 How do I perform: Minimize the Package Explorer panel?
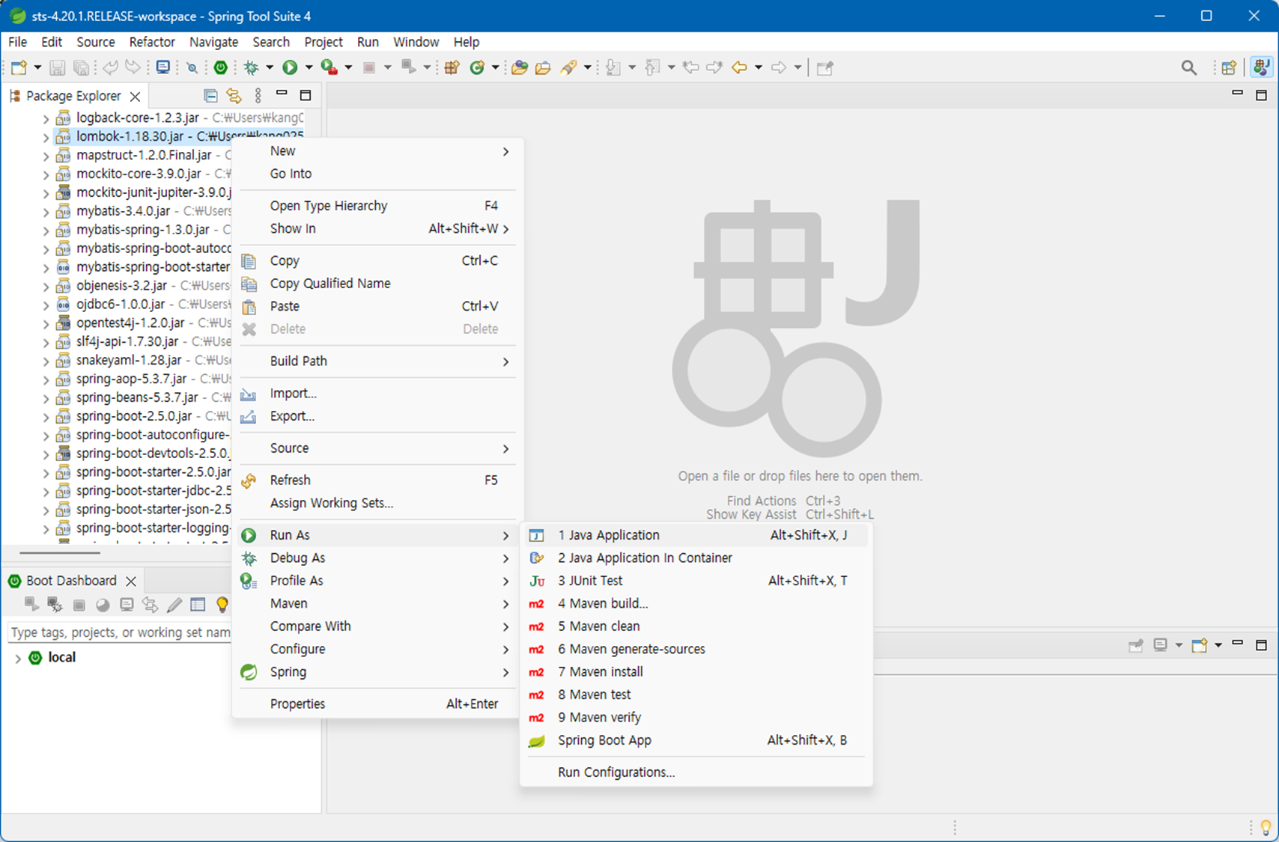point(282,94)
